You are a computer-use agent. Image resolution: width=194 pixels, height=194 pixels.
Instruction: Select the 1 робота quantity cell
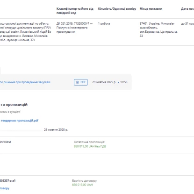point(104,23)
